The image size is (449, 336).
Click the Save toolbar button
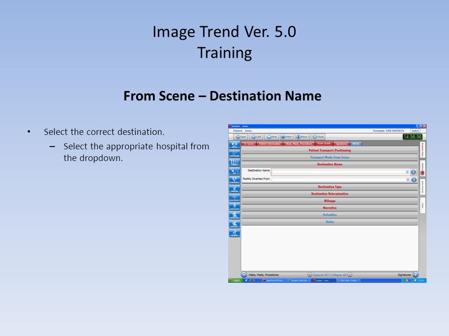click(x=241, y=137)
